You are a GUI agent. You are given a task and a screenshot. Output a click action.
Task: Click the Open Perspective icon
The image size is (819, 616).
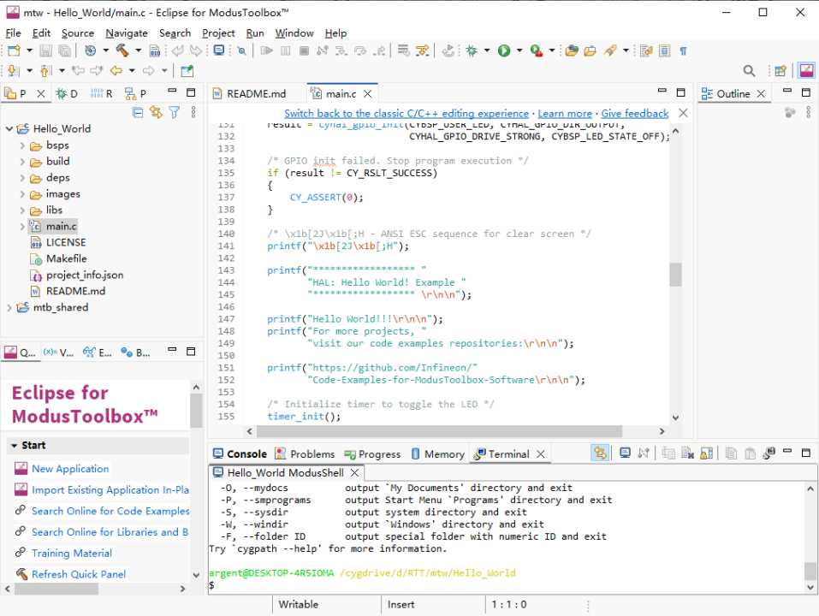(x=780, y=70)
